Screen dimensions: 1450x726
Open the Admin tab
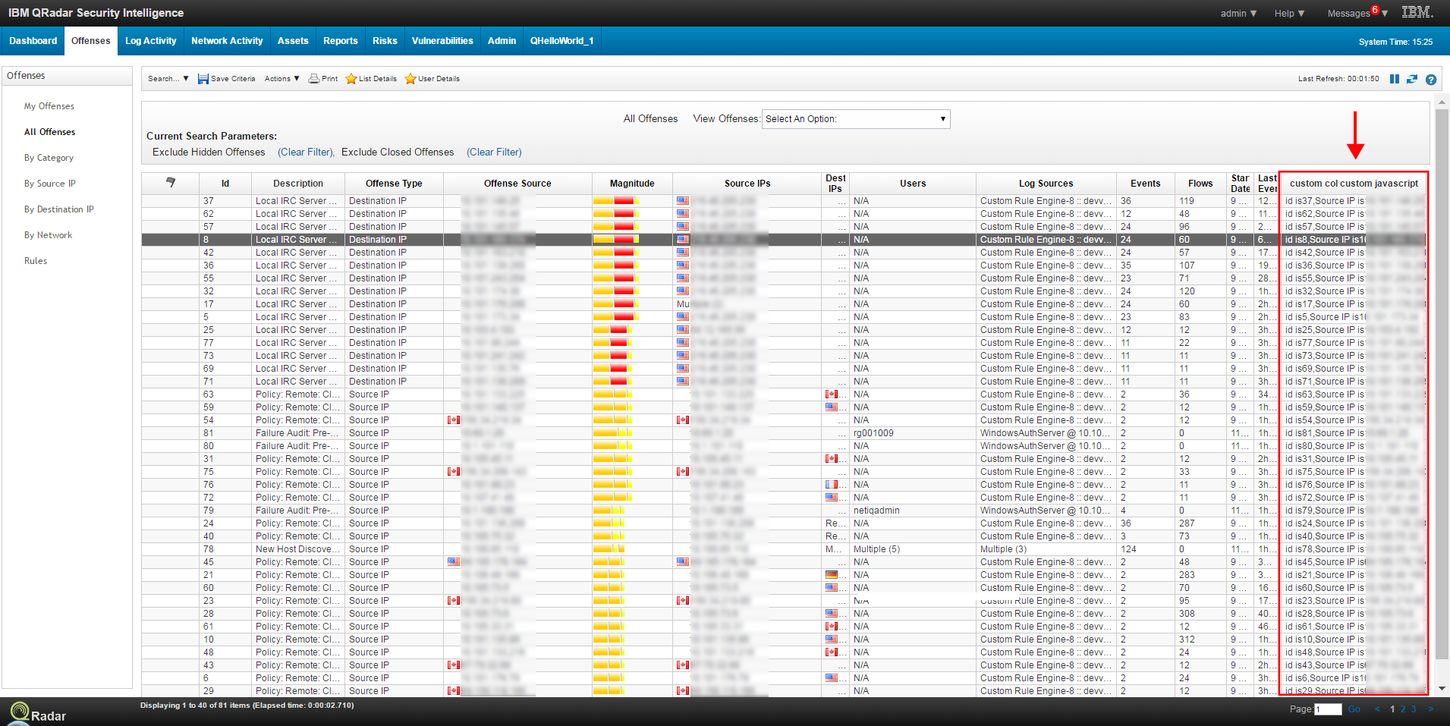502,41
